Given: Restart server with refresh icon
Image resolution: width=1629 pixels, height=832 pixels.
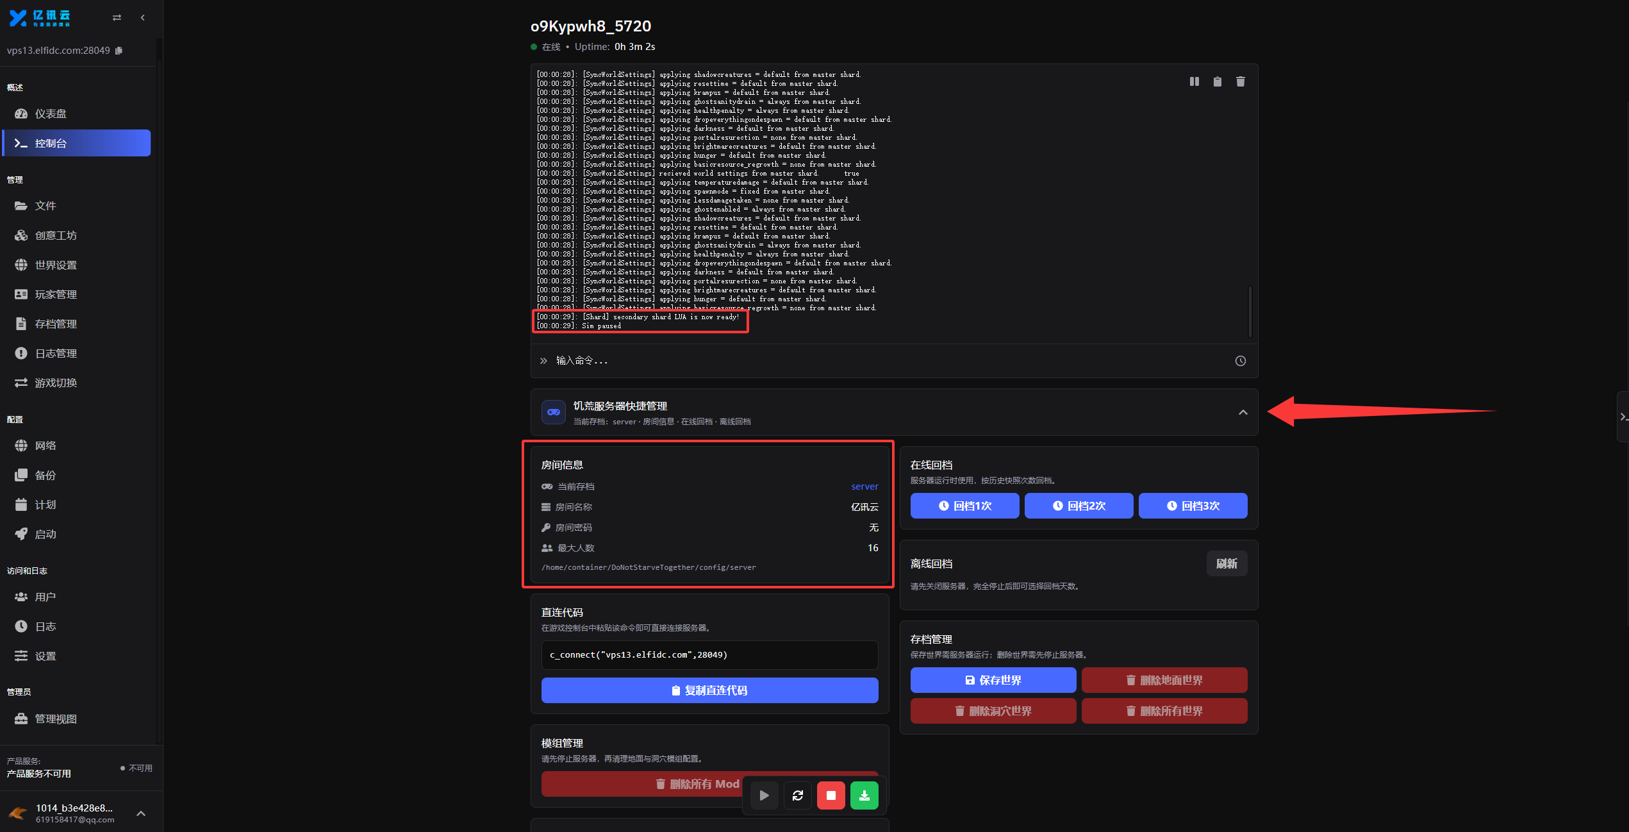Looking at the screenshot, I should pyautogui.click(x=797, y=795).
